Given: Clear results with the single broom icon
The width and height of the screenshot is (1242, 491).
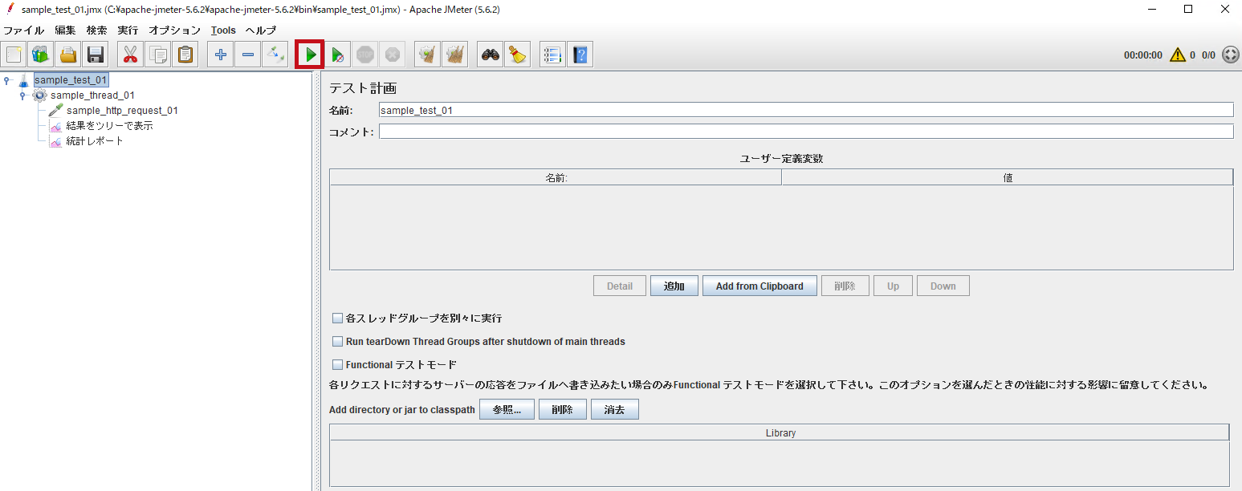Looking at the screenshot, I should coord(428,55).
